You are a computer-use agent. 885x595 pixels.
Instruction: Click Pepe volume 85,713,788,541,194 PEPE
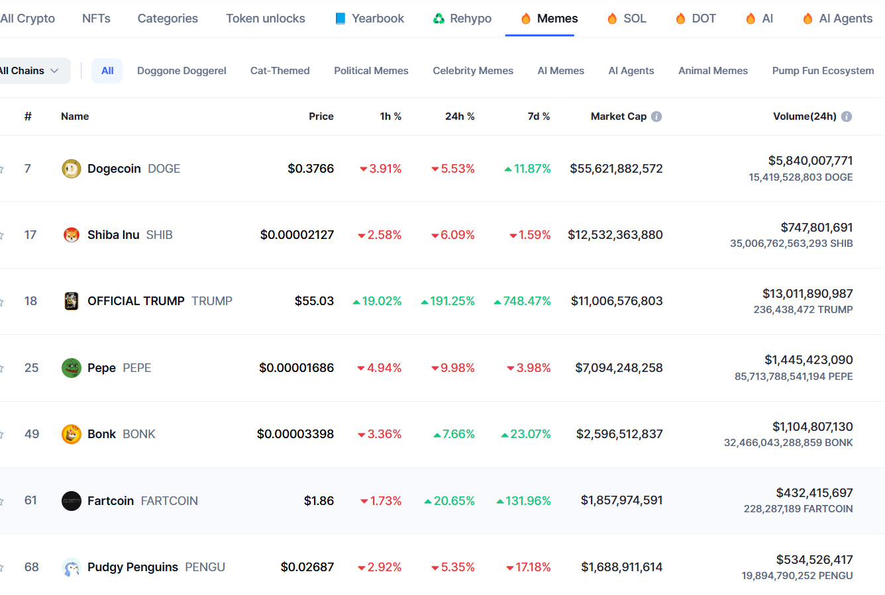[x=794, y=377]
